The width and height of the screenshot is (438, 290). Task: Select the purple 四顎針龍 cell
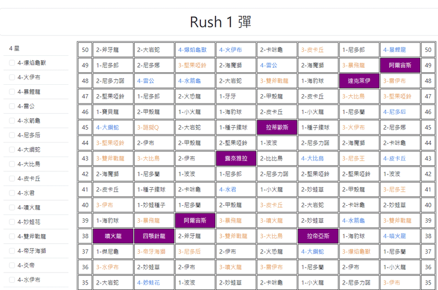[x=154, y=236]
